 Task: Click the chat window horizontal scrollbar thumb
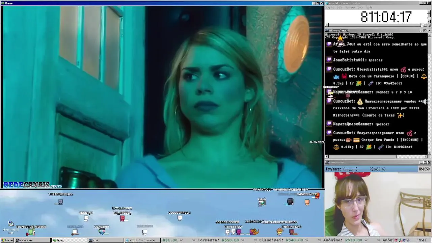coord(362,157)
